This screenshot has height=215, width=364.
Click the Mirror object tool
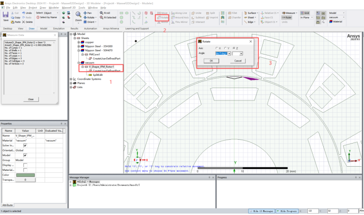tap(162, 22)
